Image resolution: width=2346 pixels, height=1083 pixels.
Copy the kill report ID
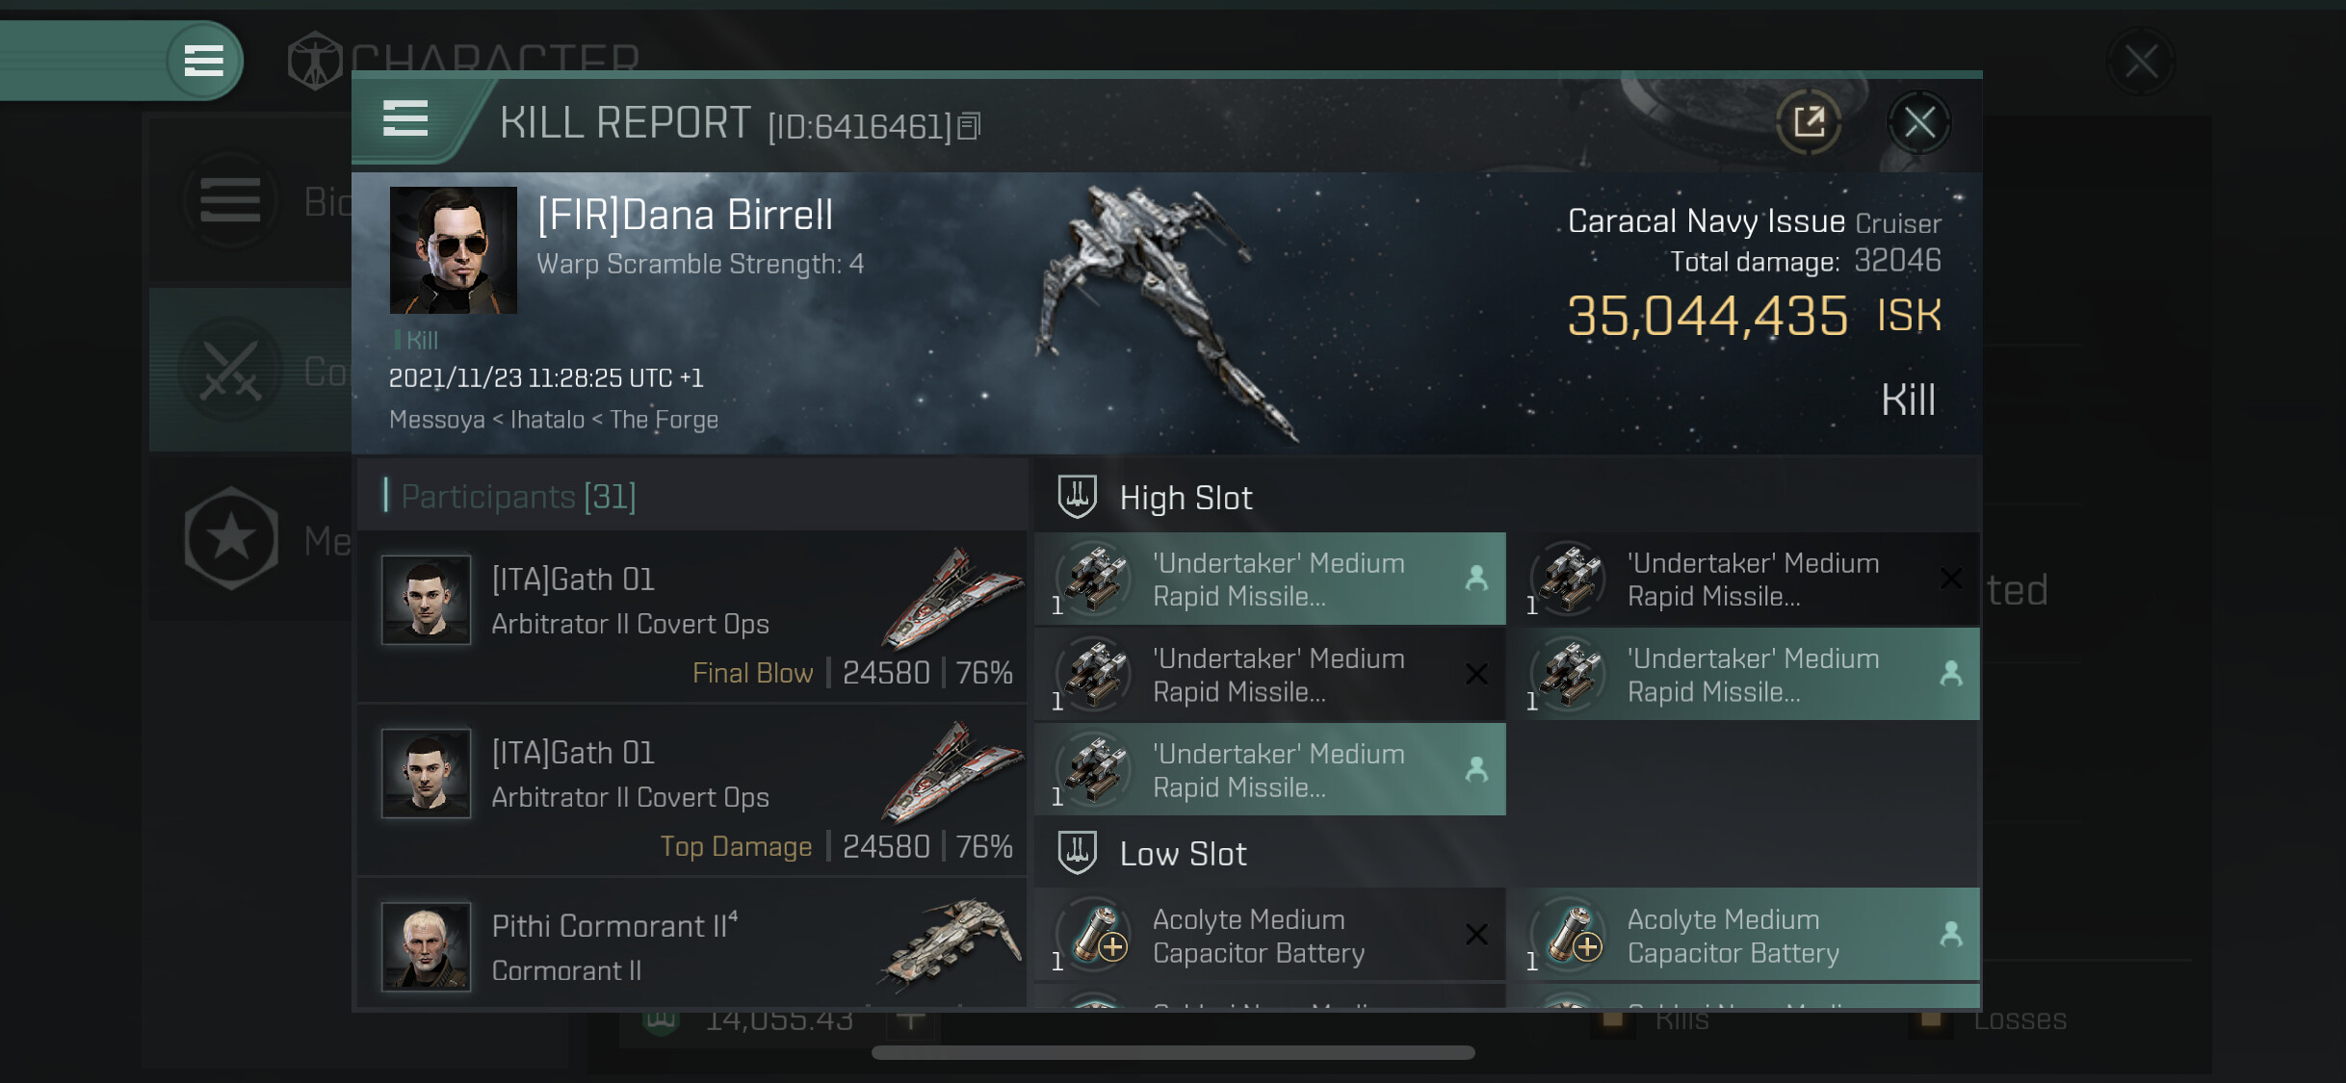[x=970, y=126]
